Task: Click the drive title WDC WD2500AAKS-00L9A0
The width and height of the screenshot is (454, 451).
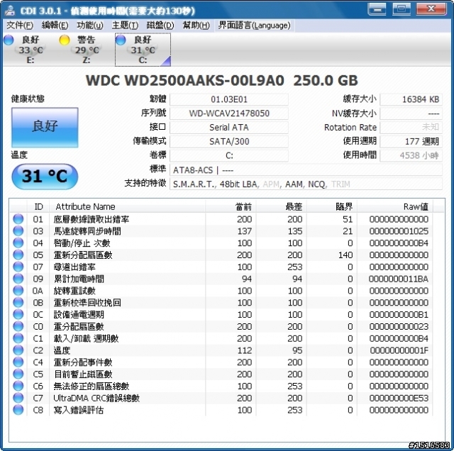Action: click(x=185, y=80)
